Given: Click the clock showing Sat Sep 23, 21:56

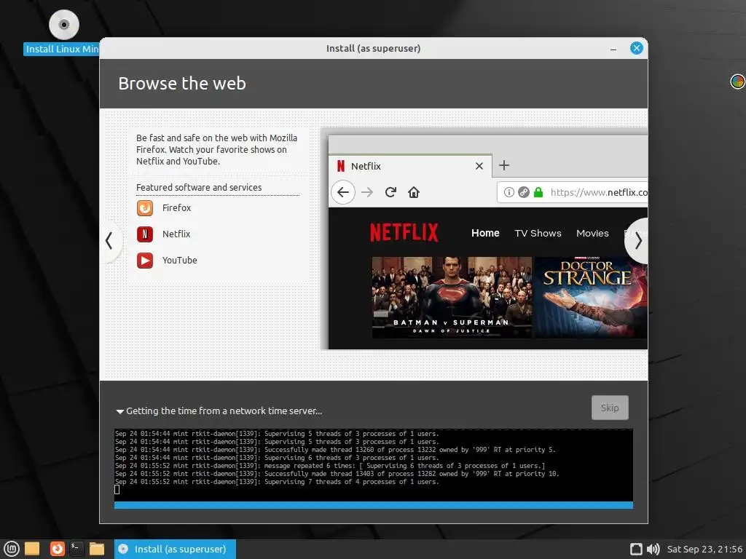Looking at the screenshot, I should click(x=704, y=549).
